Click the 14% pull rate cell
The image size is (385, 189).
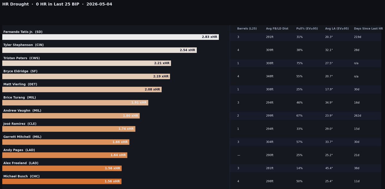pos(299,168)
